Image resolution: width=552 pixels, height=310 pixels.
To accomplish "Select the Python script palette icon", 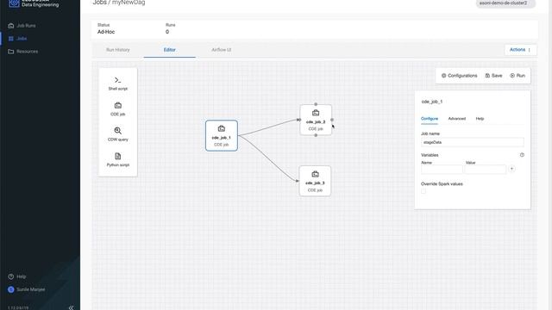I will click(117, 156).
